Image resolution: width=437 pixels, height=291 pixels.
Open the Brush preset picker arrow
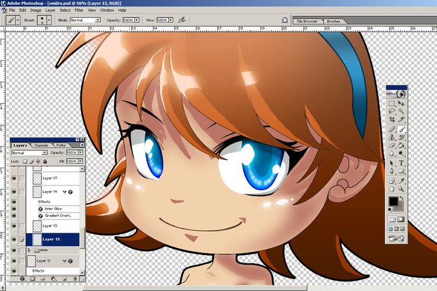[49, 20]
